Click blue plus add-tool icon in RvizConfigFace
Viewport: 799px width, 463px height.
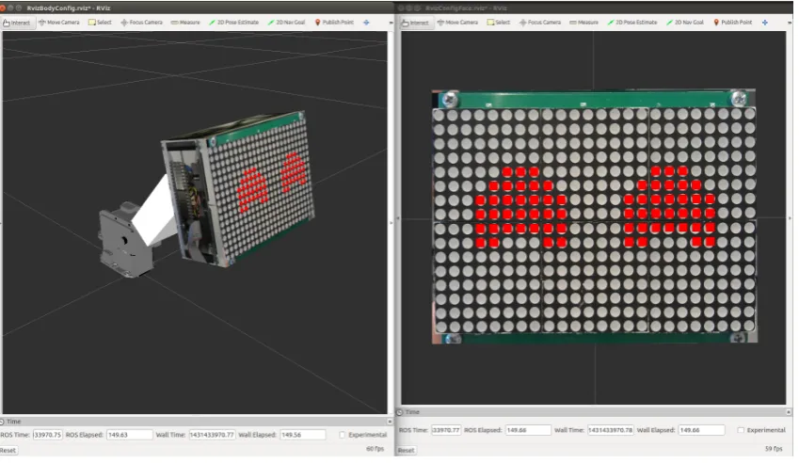point(765,23)
